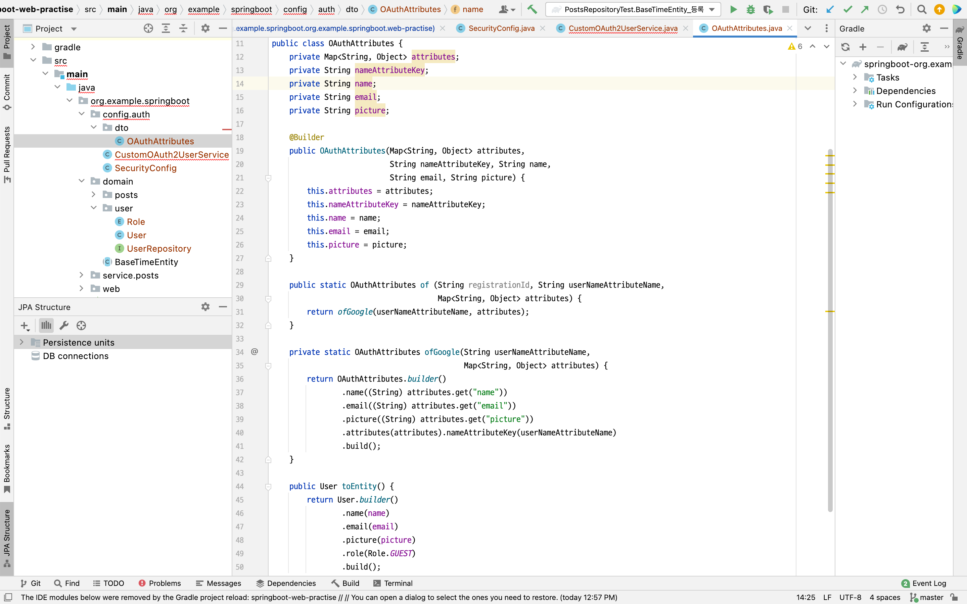Open Gradle panel settings gear
The image size is (967, 604).
[x=927, y=29]
